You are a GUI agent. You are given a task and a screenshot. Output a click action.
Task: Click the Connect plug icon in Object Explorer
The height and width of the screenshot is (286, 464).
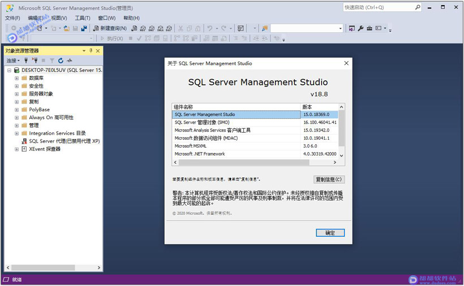[x=26, y=60]
